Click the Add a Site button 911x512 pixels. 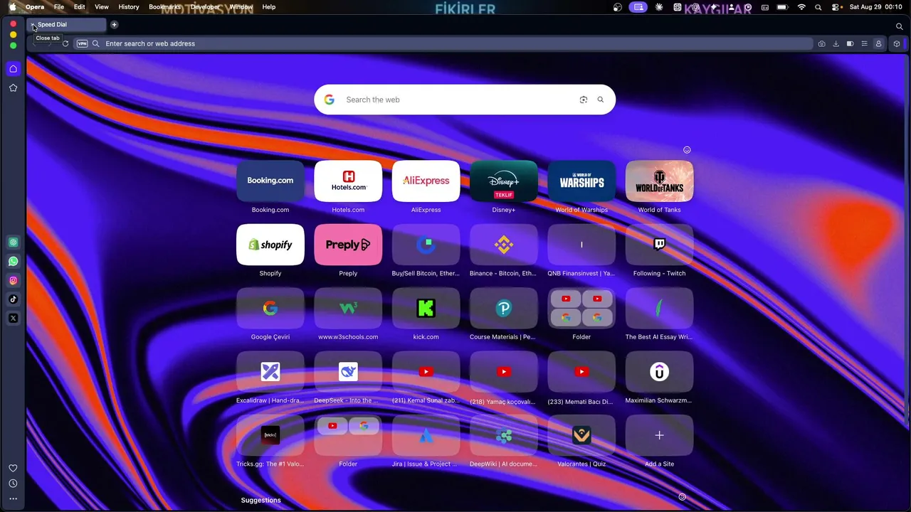click(659, 435)
